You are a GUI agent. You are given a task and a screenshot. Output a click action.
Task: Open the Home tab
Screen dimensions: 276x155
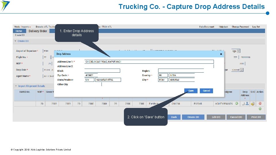pyautogui.click(x=19, y=31)
